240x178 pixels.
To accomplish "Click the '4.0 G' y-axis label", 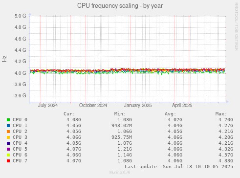I will (20, 73).
